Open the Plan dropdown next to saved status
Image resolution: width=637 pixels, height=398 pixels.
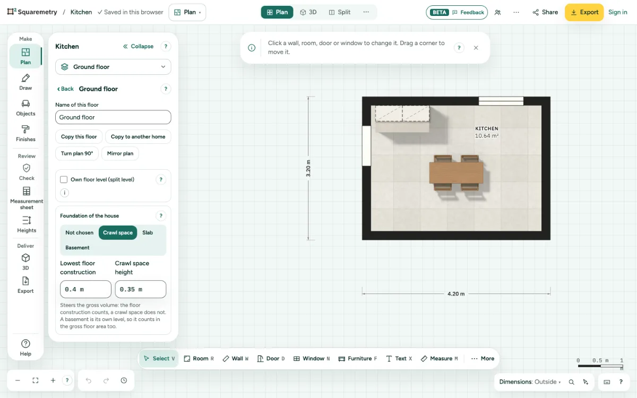187,12
